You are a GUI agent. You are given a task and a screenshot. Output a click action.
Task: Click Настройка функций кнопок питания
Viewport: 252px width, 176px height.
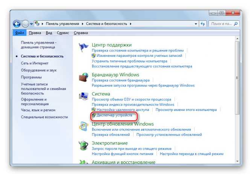click(x=123, y=154)
